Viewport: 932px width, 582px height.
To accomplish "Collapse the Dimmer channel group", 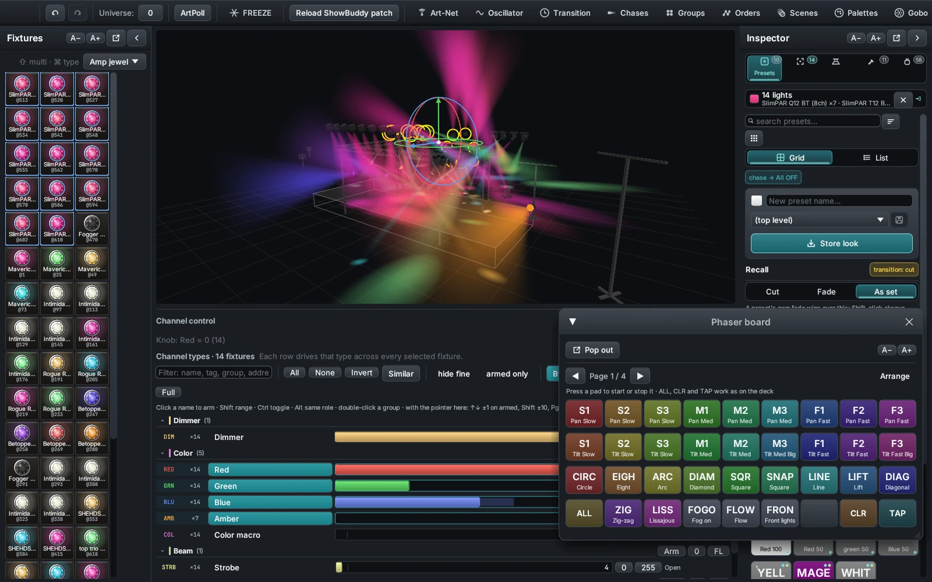I will coord(163,420).
